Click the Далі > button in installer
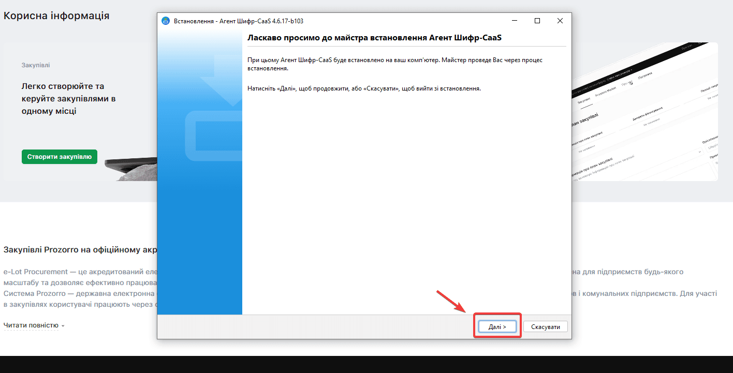This screenshot has height=373, width=733. pyautogui.click(x=497, y=326)
